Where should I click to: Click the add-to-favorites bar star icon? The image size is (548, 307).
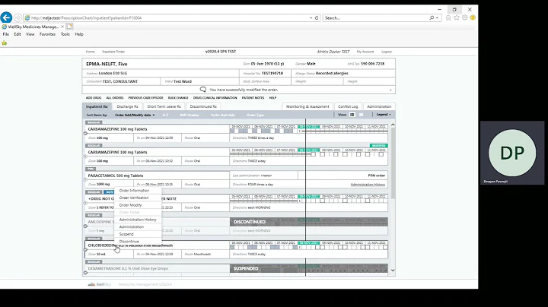coord(5,43)
